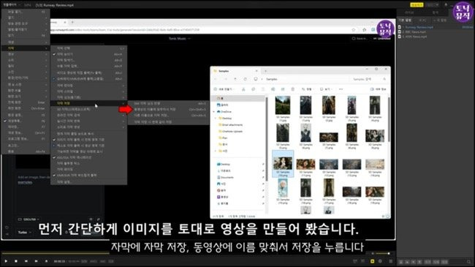Choose 다른 이름으로 자막 저장 (Ctrl+Alt+S)
The width and height of the screenshot is (475, 267).
point(168,116)
